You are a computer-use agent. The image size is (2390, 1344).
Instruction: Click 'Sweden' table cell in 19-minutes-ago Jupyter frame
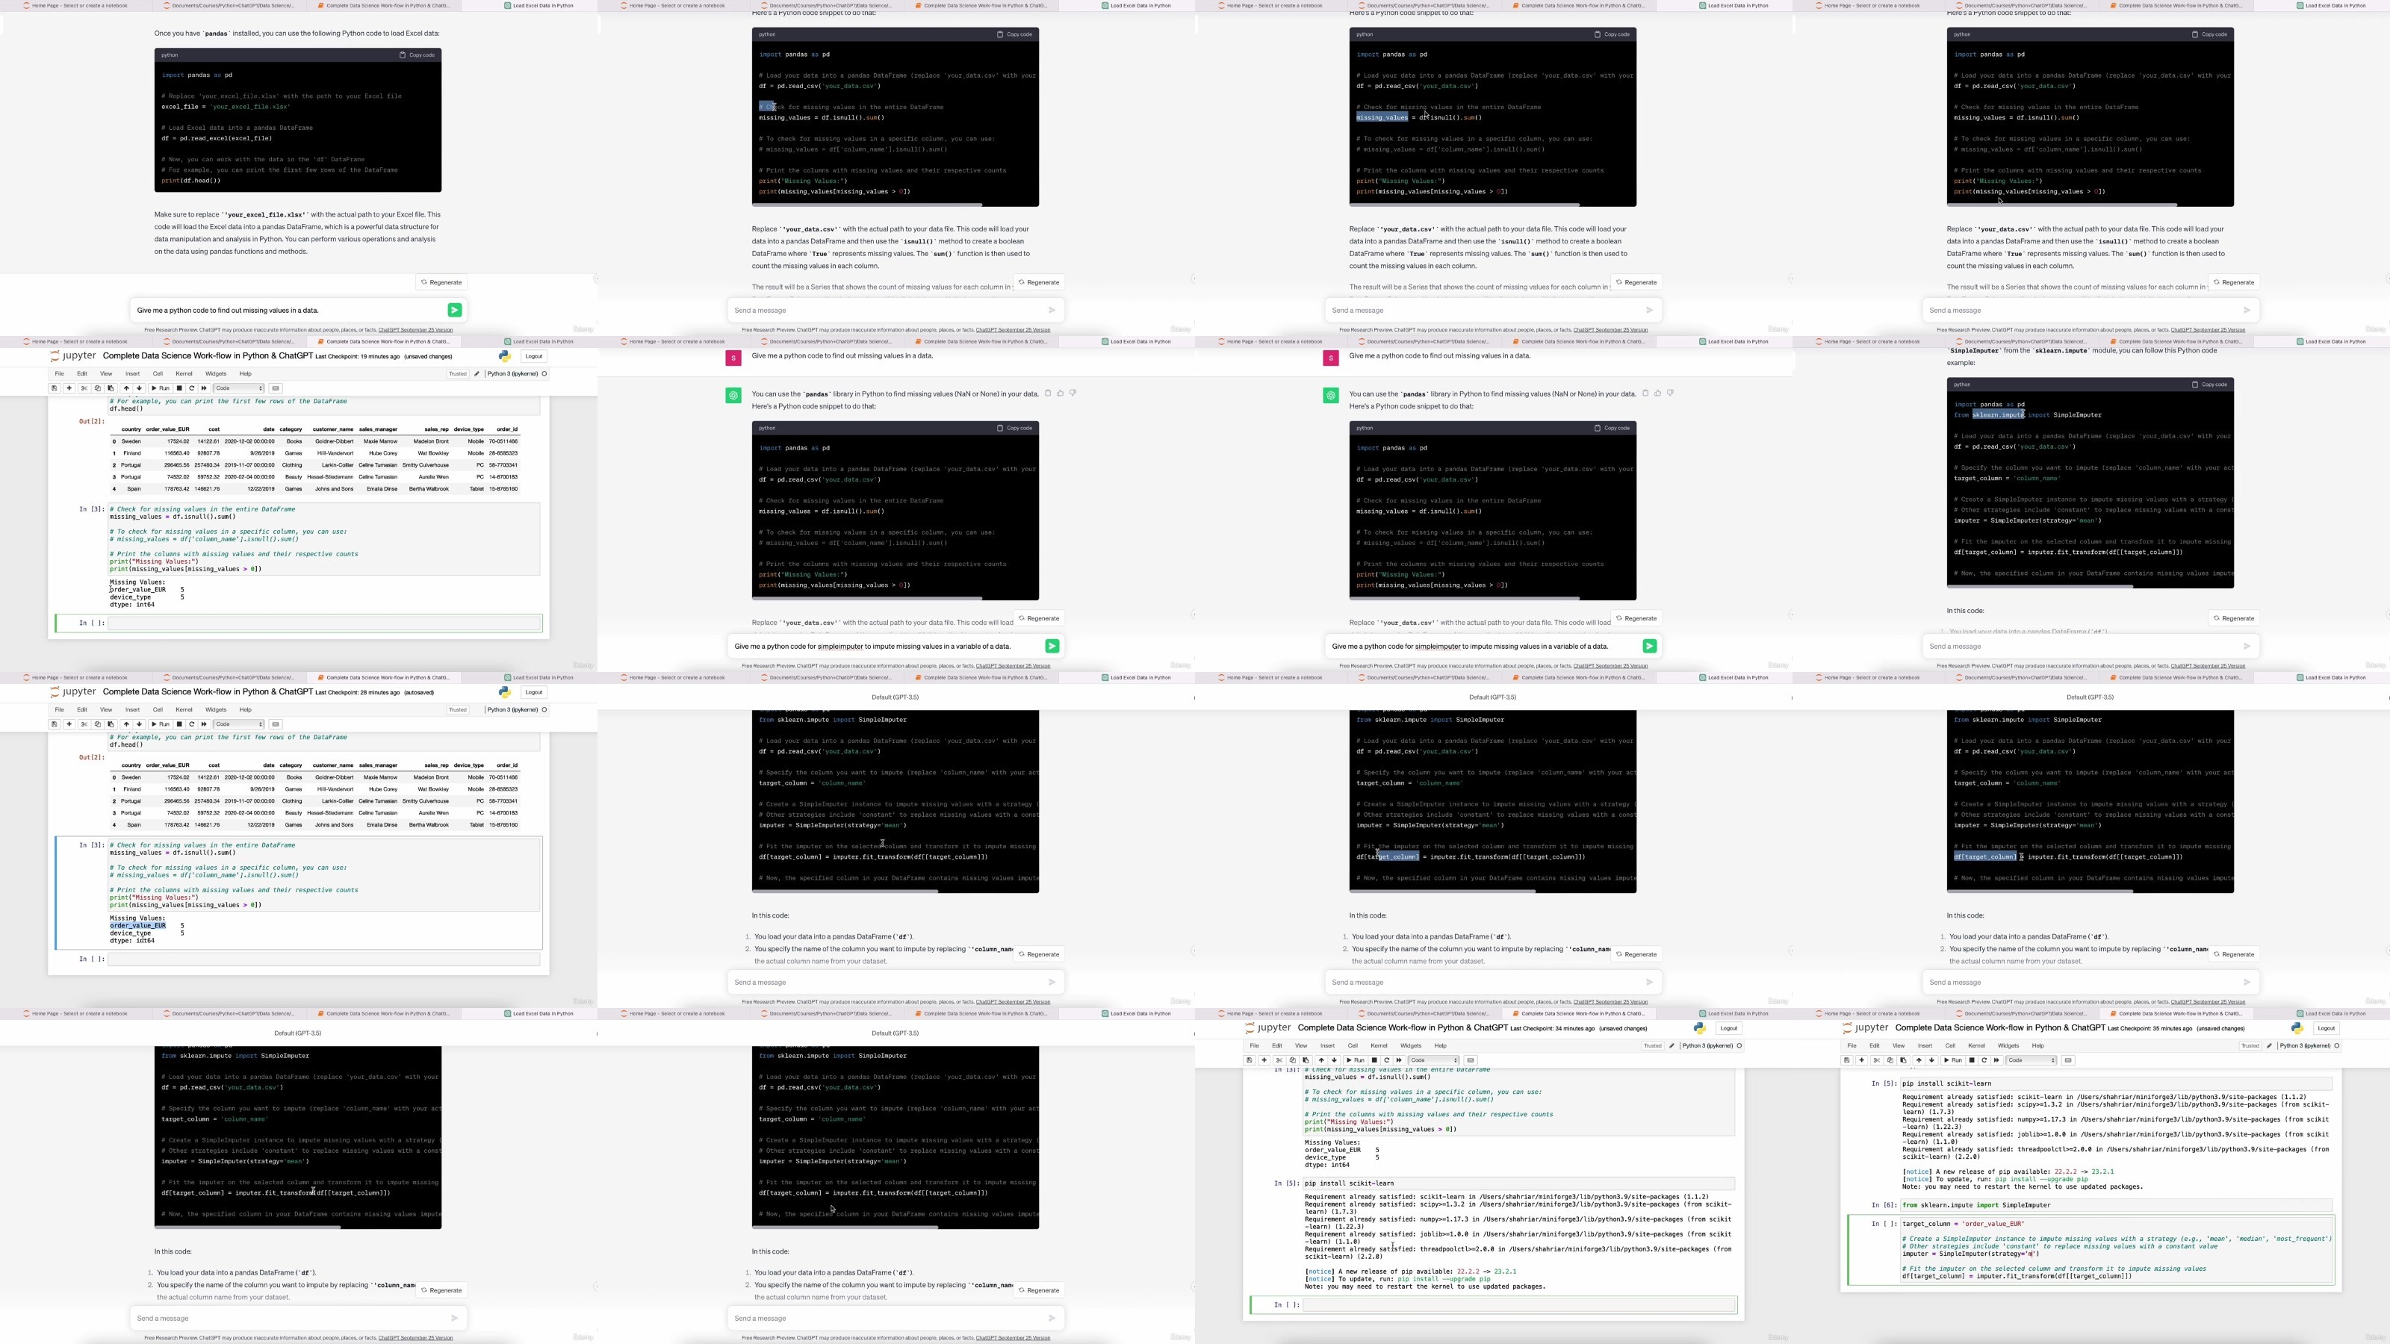point(131,441)
